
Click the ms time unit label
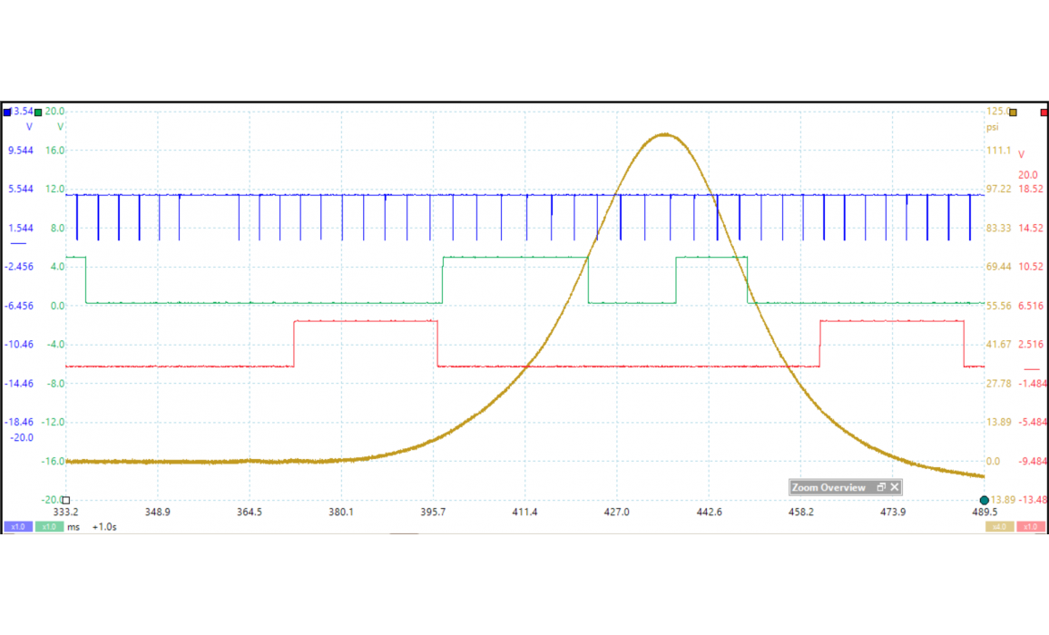click(74, 527)
